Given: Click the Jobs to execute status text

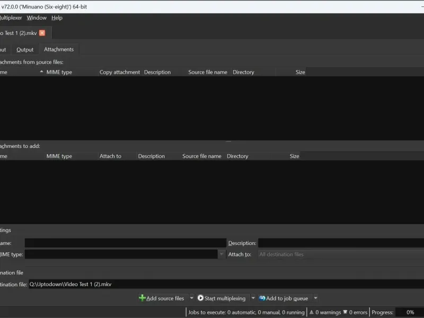Looking at the screenshot, I should 246,312.
